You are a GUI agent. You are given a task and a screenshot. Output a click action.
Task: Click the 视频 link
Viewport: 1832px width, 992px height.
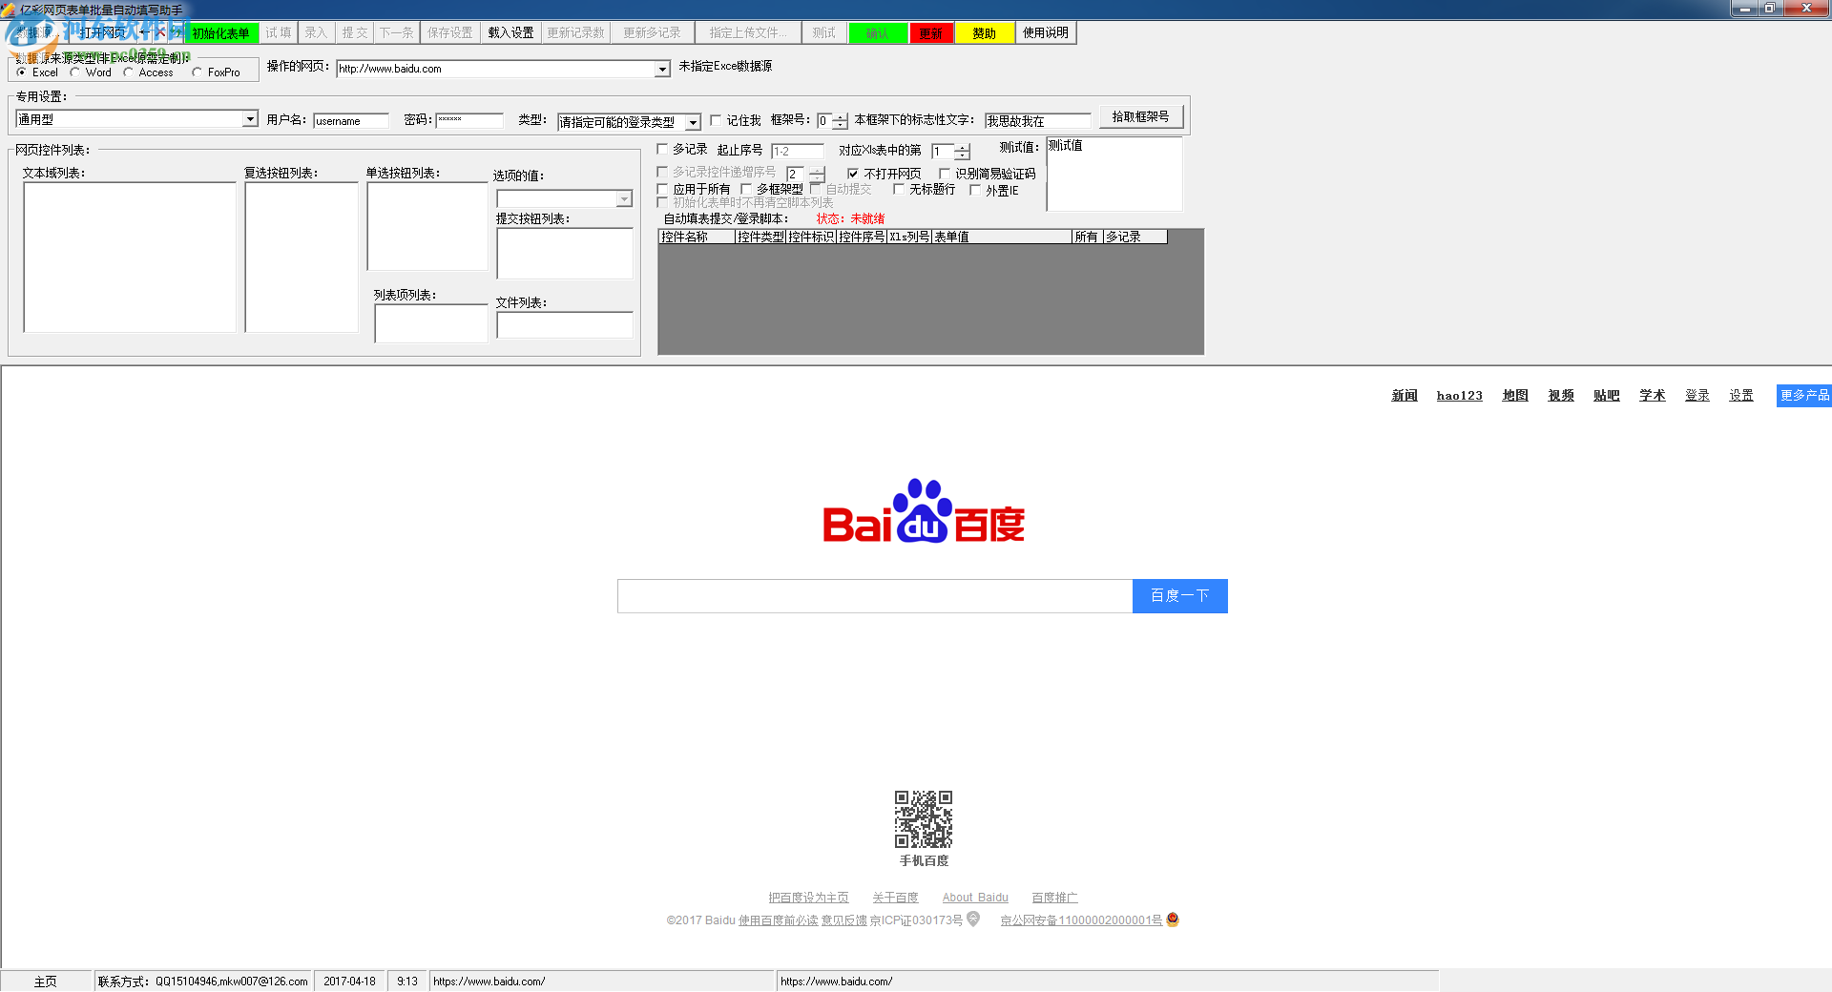pos(1561,395)
